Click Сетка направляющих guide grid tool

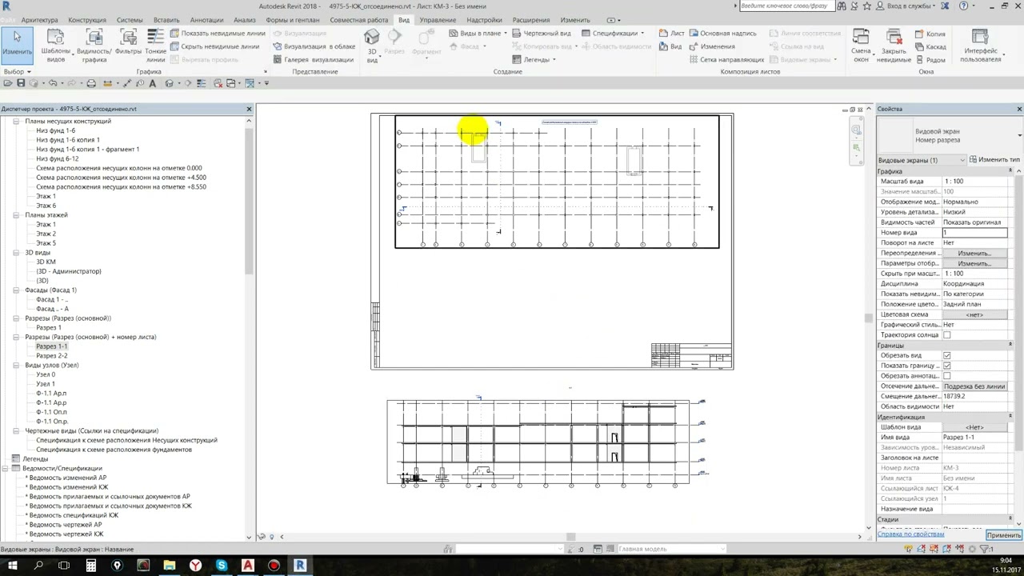726,59
